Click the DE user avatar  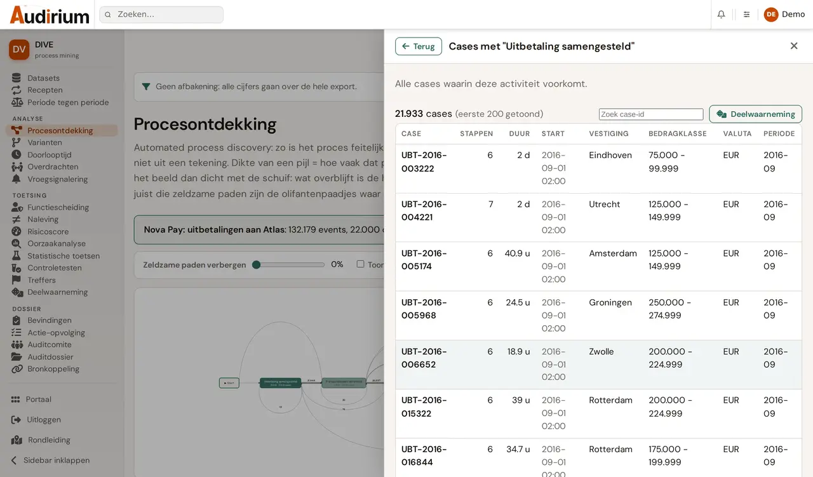pos(771,14)
